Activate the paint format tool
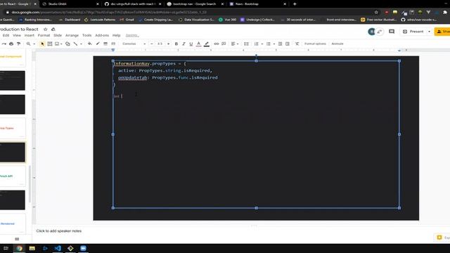The image size is (450, 253). [19, 44]
